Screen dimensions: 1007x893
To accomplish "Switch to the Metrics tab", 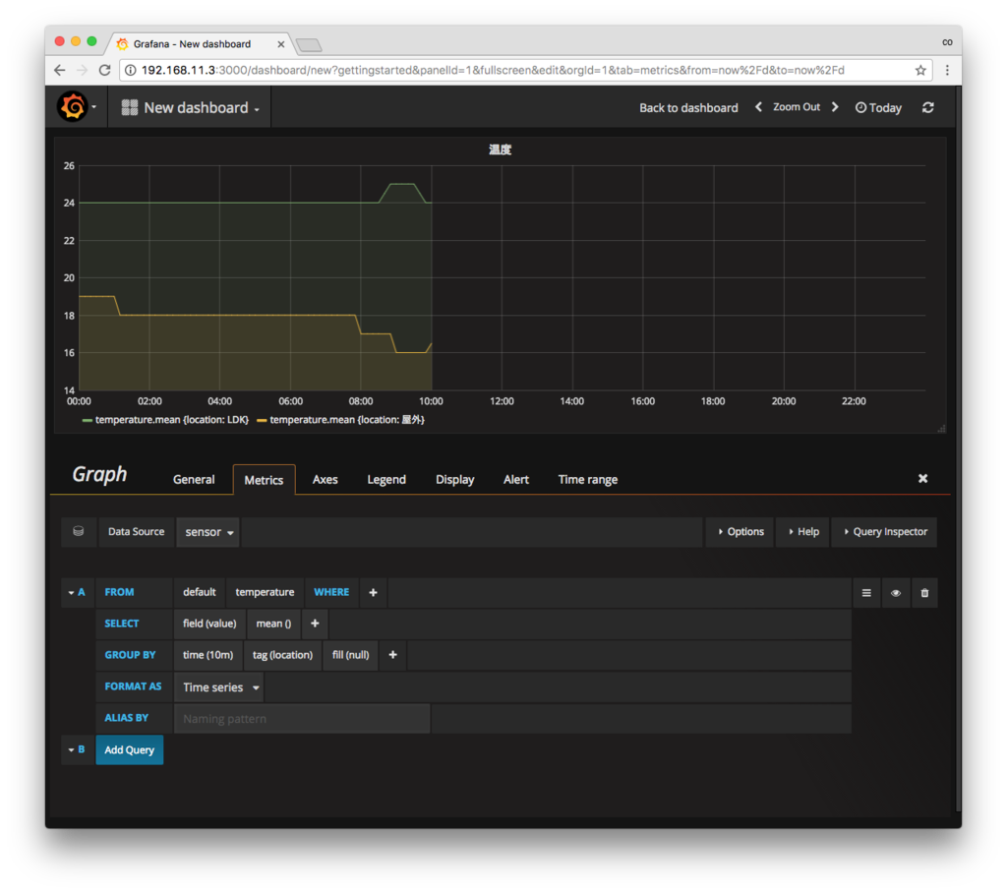I will [264, 480].
